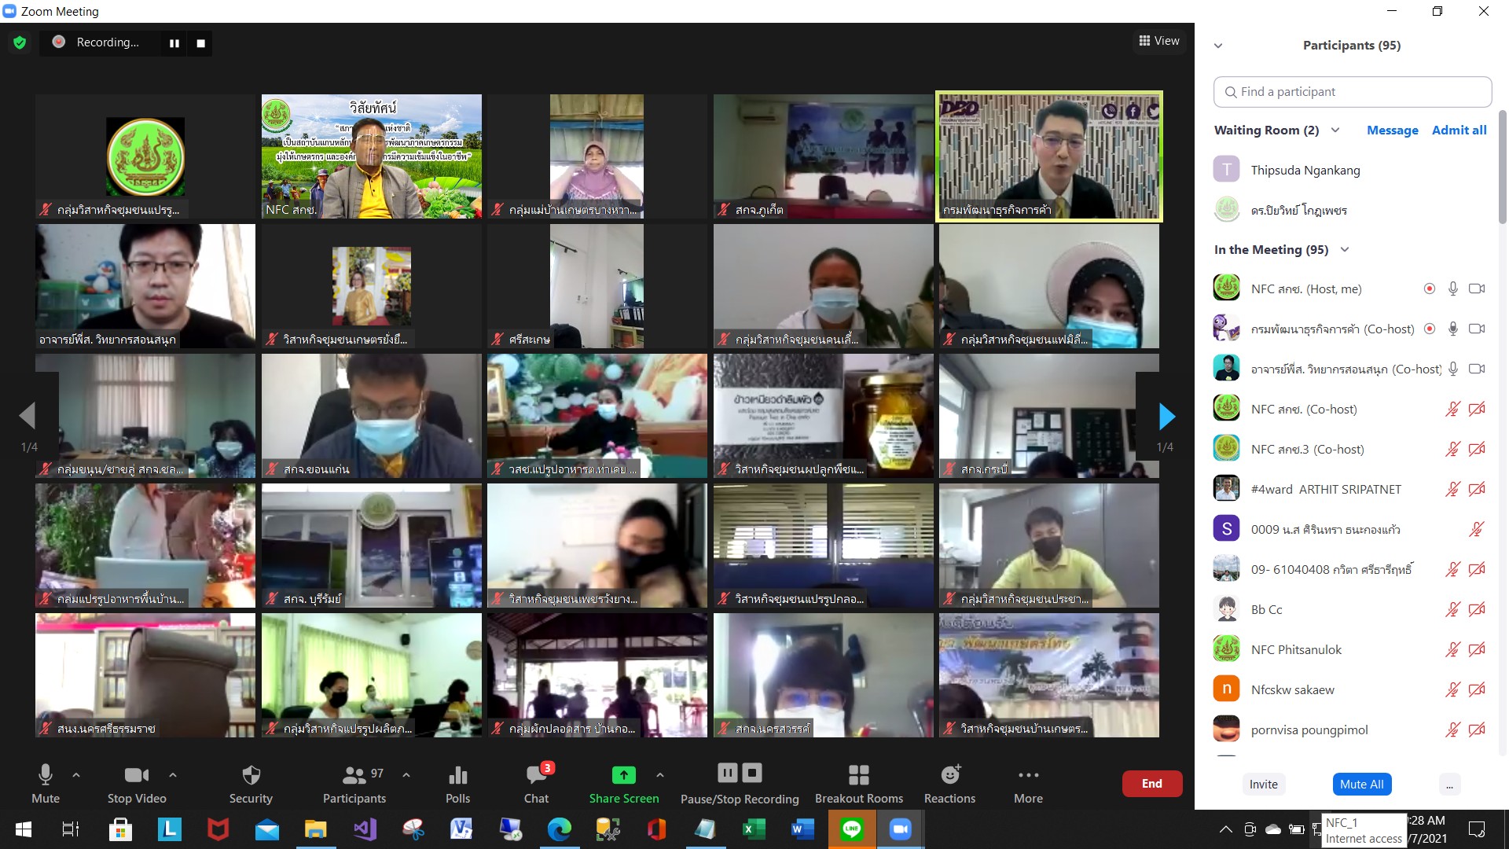Screen dimensions: 1509x849
Task: Open share screen options arrow
Action: (660, 775)
